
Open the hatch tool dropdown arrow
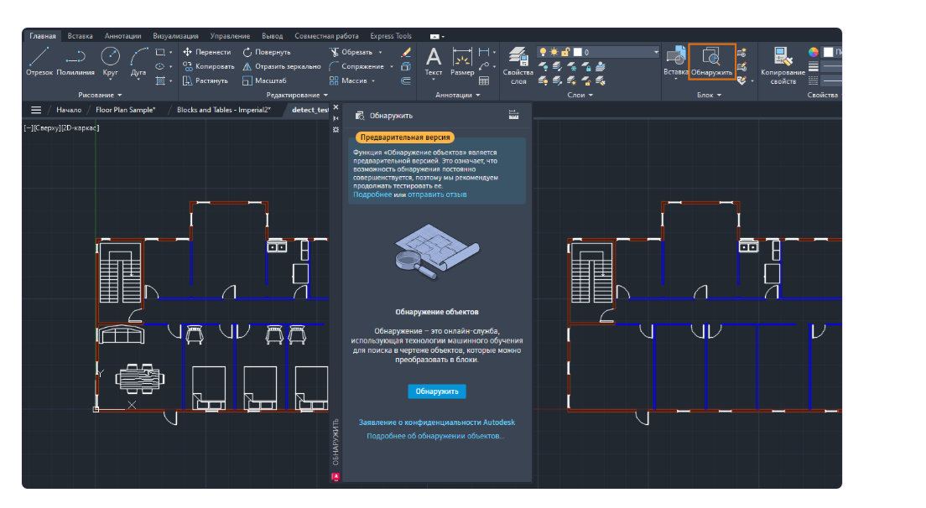pos(170,80)
